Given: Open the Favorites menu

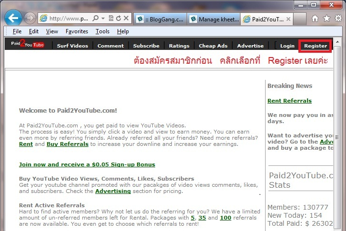Looking at the screenshot, I should click(77, 31).
